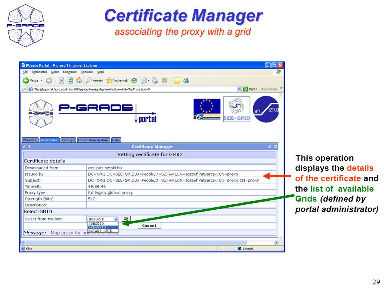The image size is (384, 288).
Task: Open the Fájl menu
Action: tap(25, 72)
